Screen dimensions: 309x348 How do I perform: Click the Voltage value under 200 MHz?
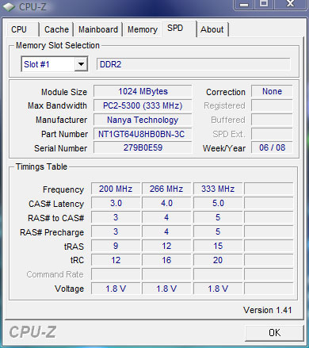coord(116,289)
